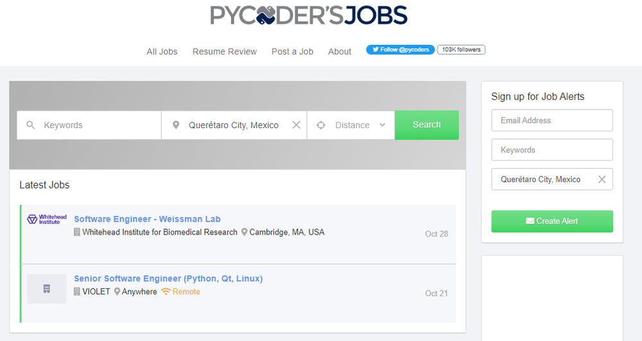
Task: Click the pin icon next to Cambridge, MA
Action: point(245,232)
